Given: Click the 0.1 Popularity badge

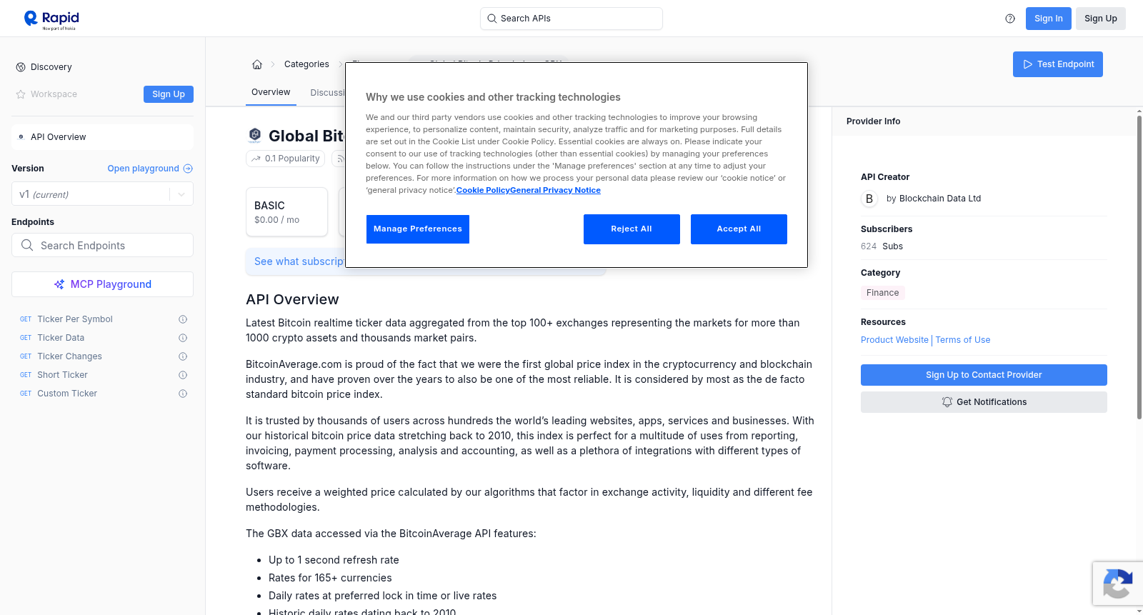Looking at the screenshot, I should (286, 159).
